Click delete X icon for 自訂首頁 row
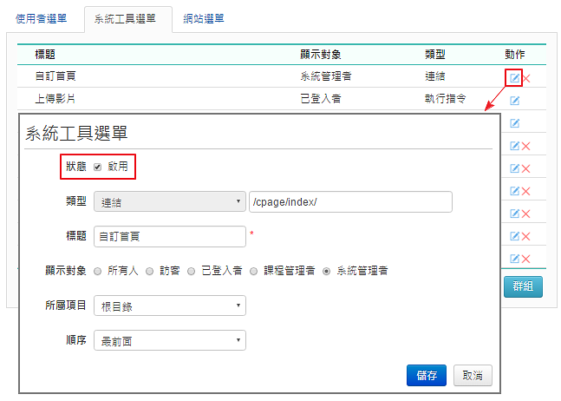The width and height of the screenshot is (561, 401). [x=526, y=78]
